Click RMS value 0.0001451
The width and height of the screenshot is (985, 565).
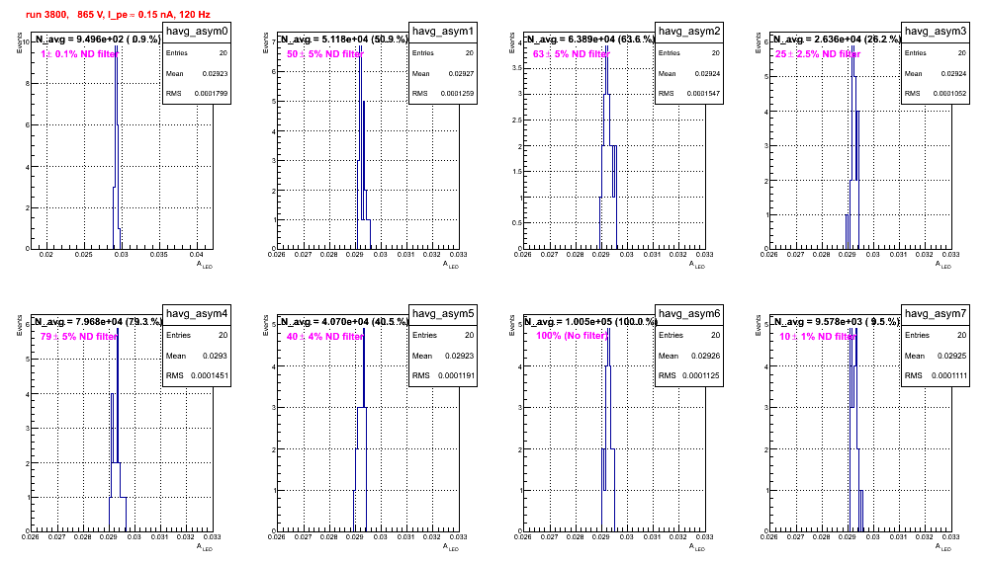point(211,375)
